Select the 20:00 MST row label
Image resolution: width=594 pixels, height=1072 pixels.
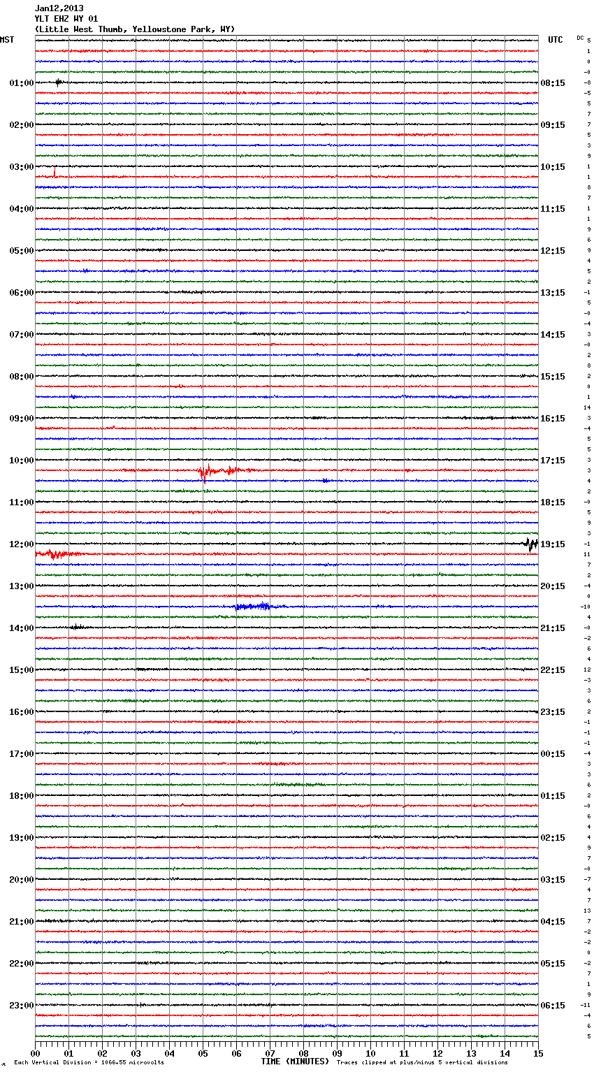point(22,880)
